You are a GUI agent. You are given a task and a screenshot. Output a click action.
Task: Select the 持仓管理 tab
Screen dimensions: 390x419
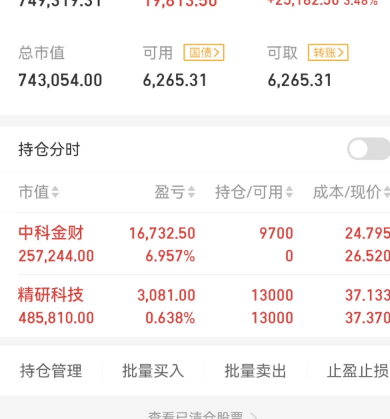(51, 371)
